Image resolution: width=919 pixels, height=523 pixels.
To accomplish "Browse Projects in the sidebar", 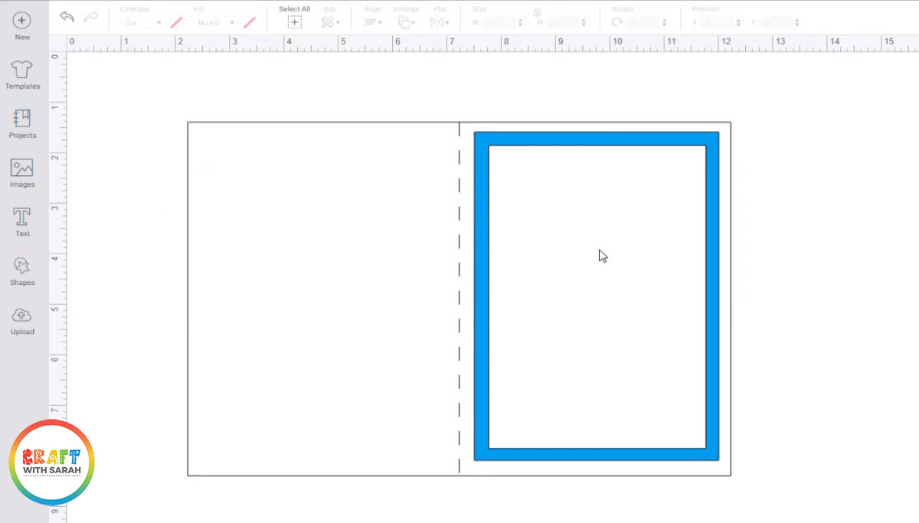I will tap(22, 123).
